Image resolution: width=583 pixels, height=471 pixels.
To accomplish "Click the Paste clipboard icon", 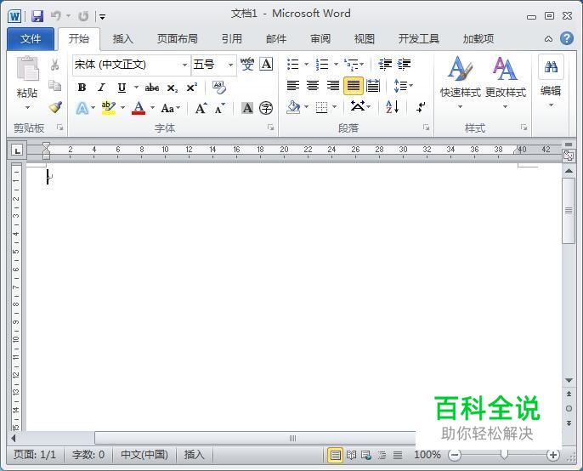I will tap(27, 69).
